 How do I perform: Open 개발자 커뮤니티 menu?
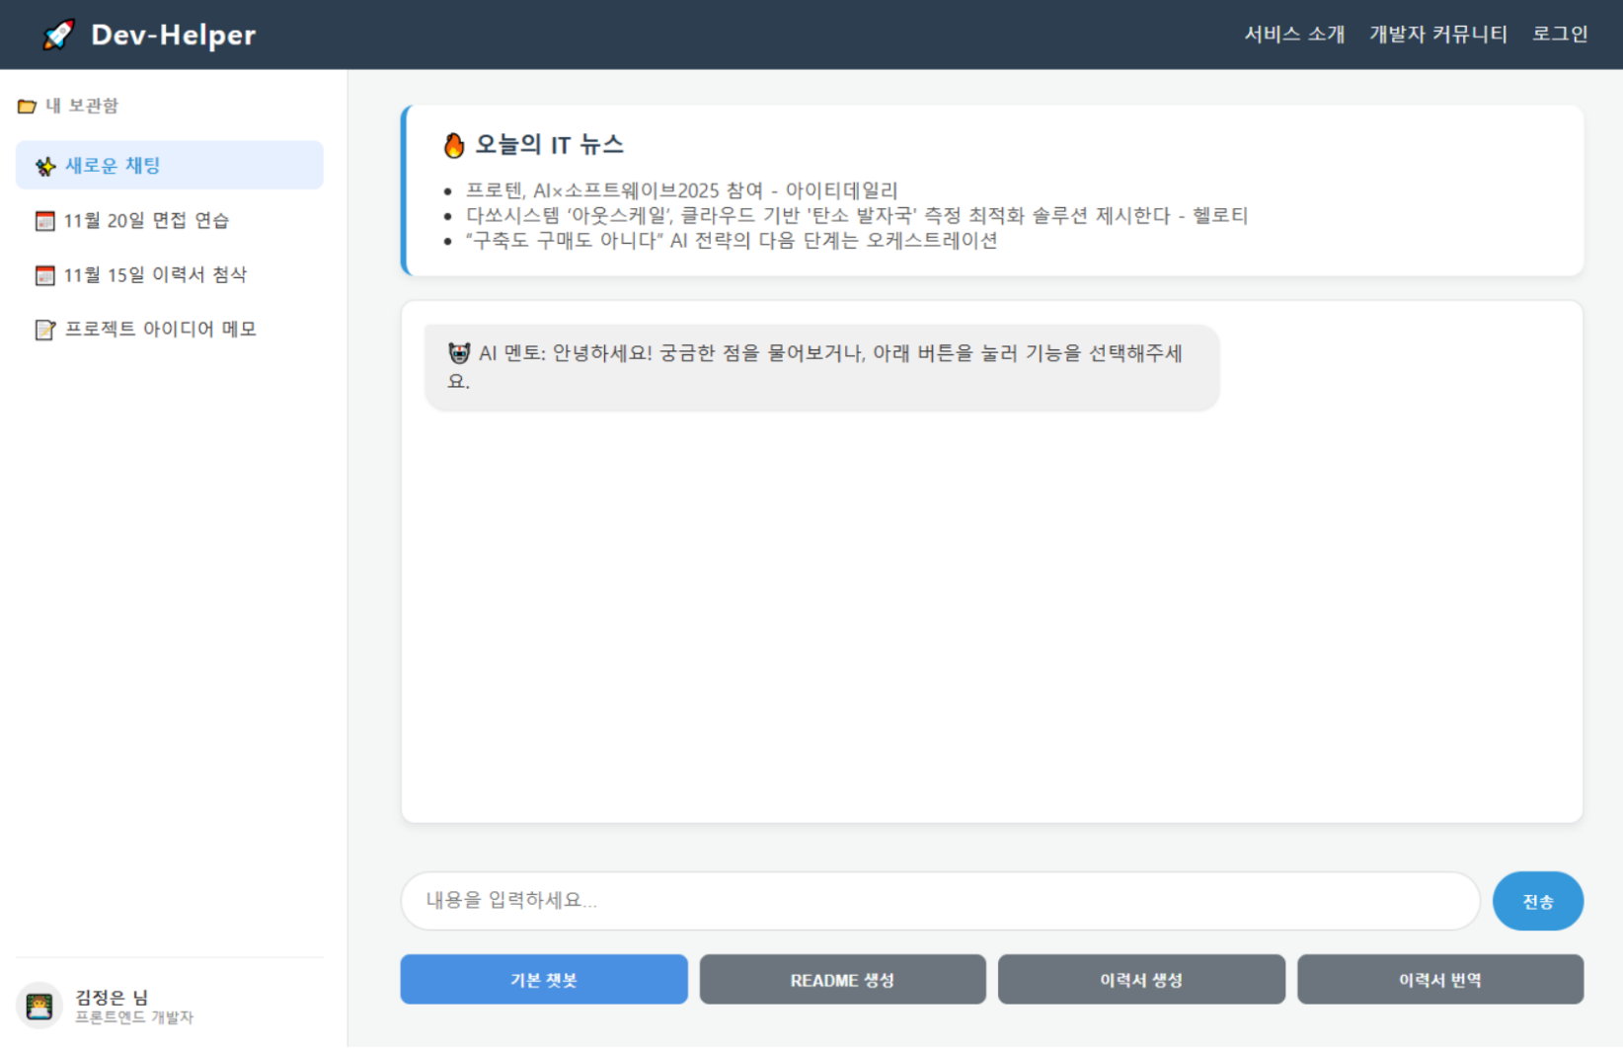pyautogui.click(x=1438, y=34)
